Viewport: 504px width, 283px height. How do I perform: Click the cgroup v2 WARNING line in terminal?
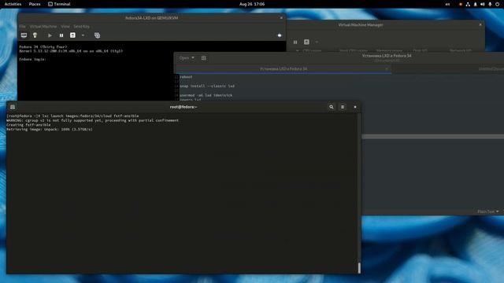coord(93,120)
